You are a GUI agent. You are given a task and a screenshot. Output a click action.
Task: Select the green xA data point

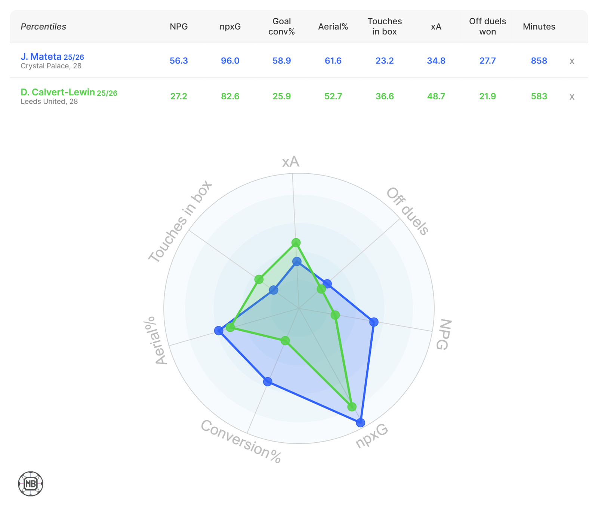(x=296, y=243)
